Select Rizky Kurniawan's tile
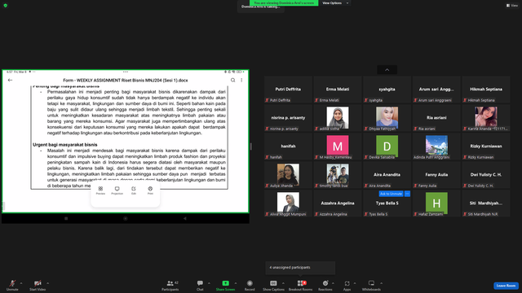The image size is (522, 293). pyautogui.click(x=486, y=146)
